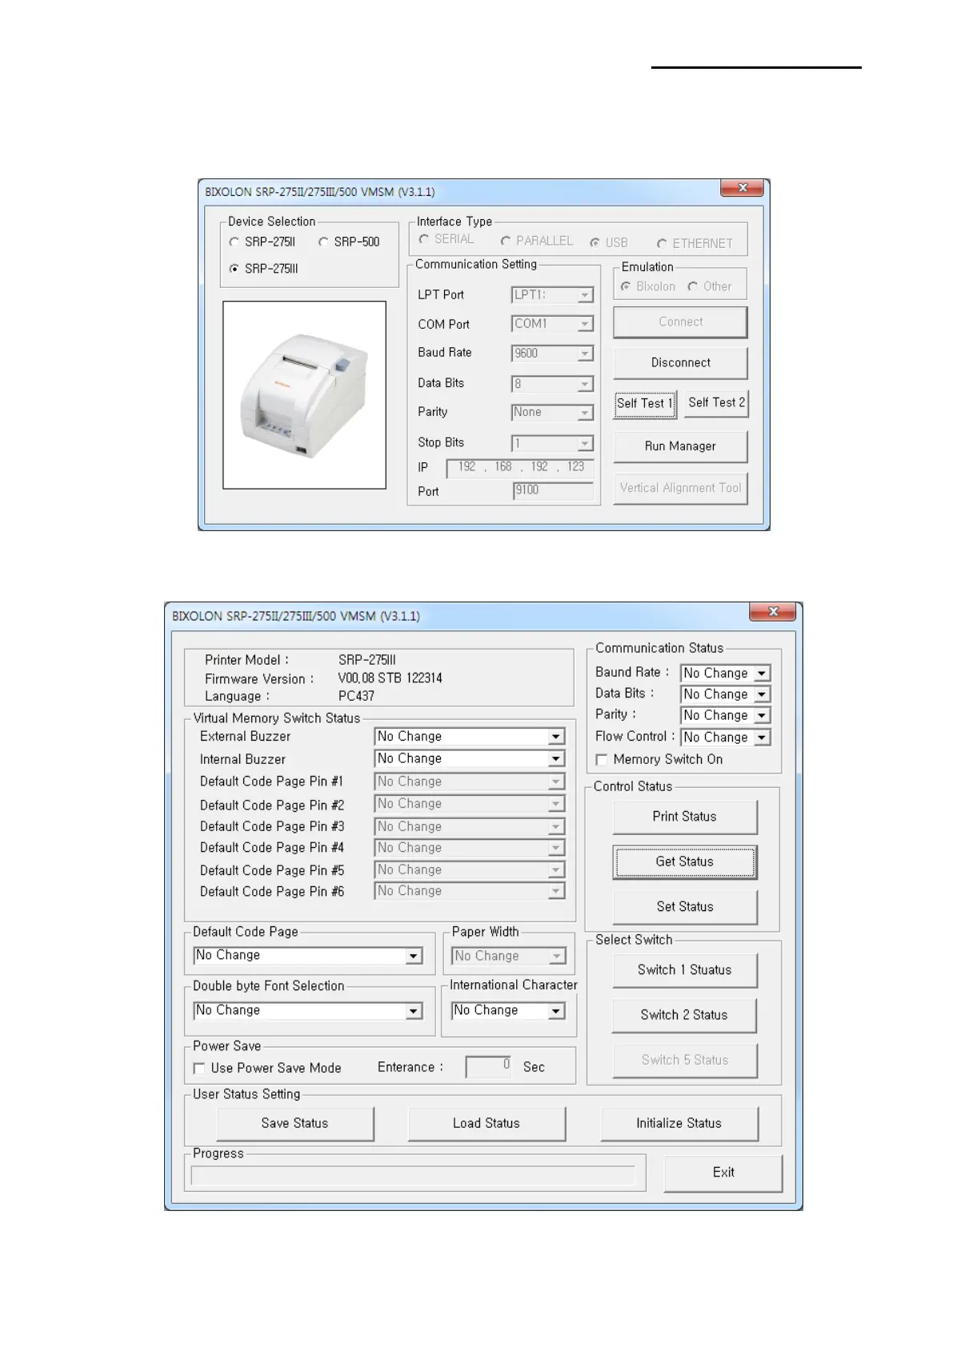Select the SRP-500 device option
Screen dimensions: 953x1347
(323, 242)
